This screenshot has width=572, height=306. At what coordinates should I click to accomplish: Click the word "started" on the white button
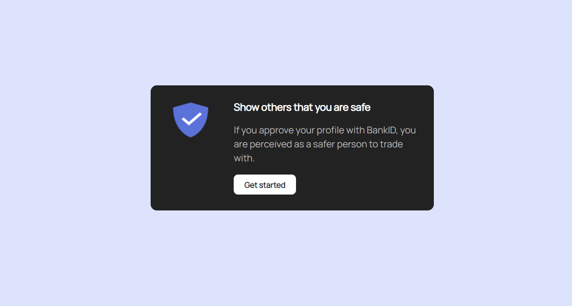[x=272, y=185]
